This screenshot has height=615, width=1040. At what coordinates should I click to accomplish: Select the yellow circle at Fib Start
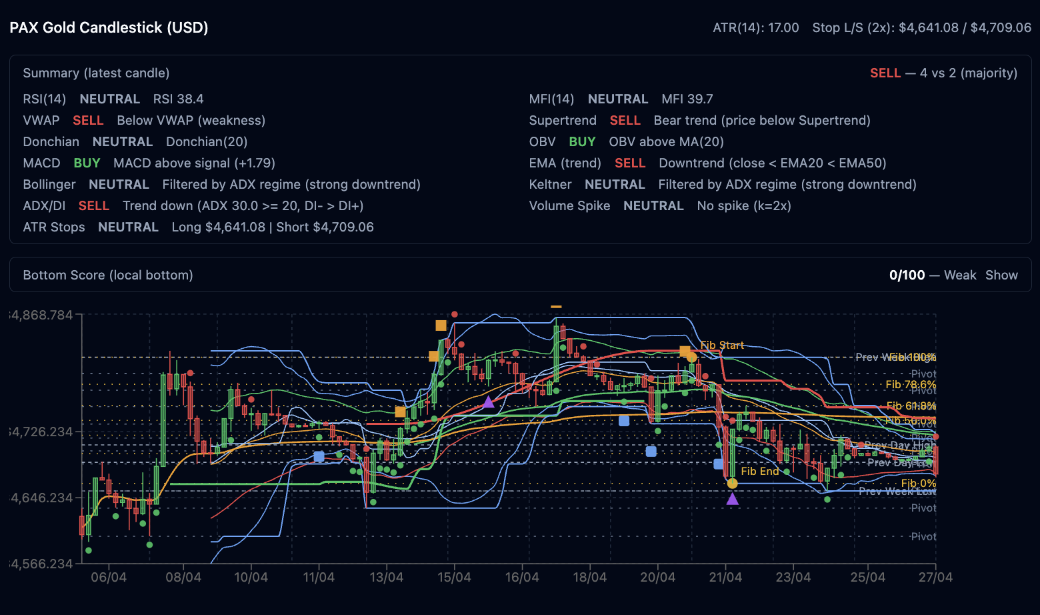[692, 358]
